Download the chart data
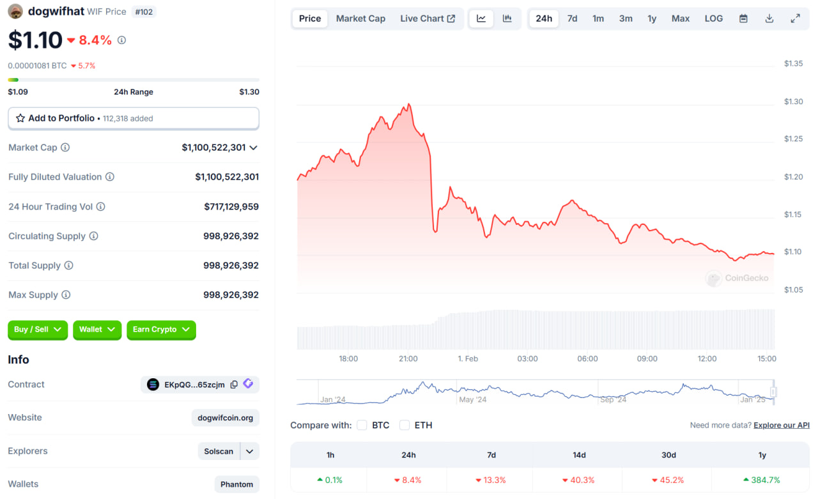Screen dimensions: 818x499 click(769, 19)
